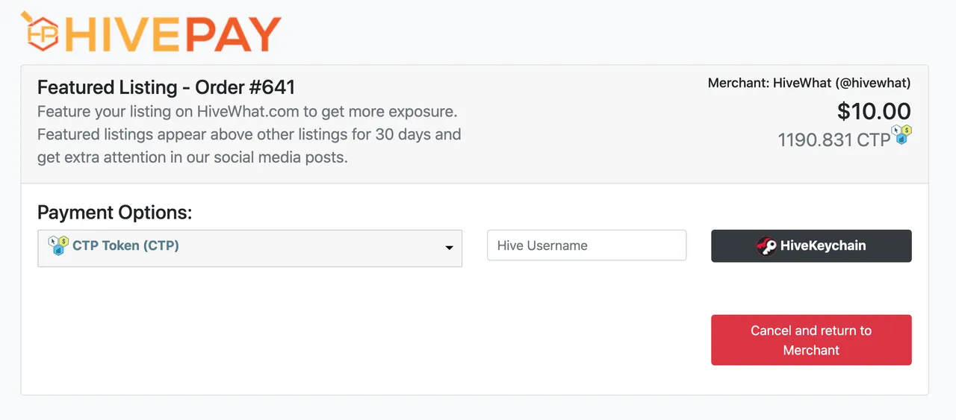Click the Merchant: HiveWhat (@hivewhat) text

coord(809,83)
